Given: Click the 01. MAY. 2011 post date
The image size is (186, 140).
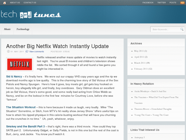Looking at the screenshot, I should 17,52.
